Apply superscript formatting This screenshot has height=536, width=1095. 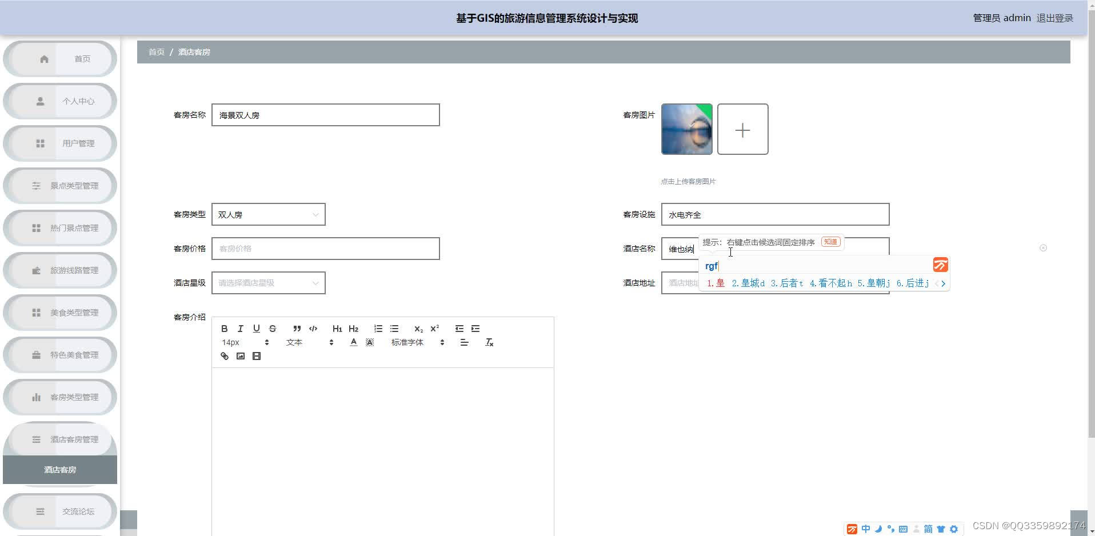point(434,329)
